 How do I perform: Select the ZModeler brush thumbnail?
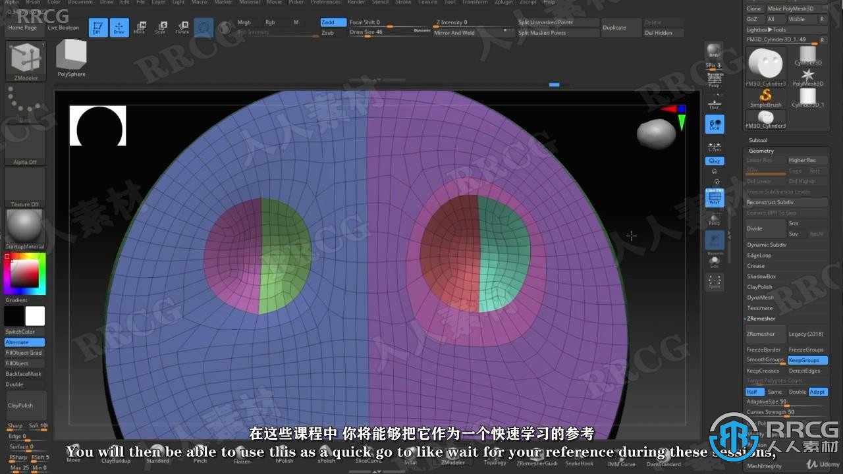point(26,61)
